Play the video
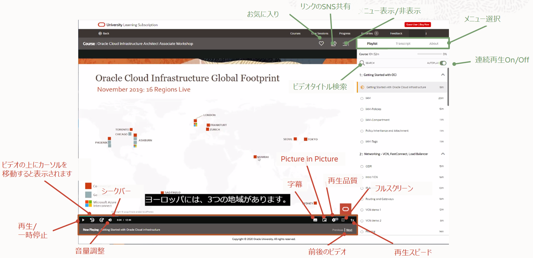This screenshot has width=533, height=258. tap(83, 220)
